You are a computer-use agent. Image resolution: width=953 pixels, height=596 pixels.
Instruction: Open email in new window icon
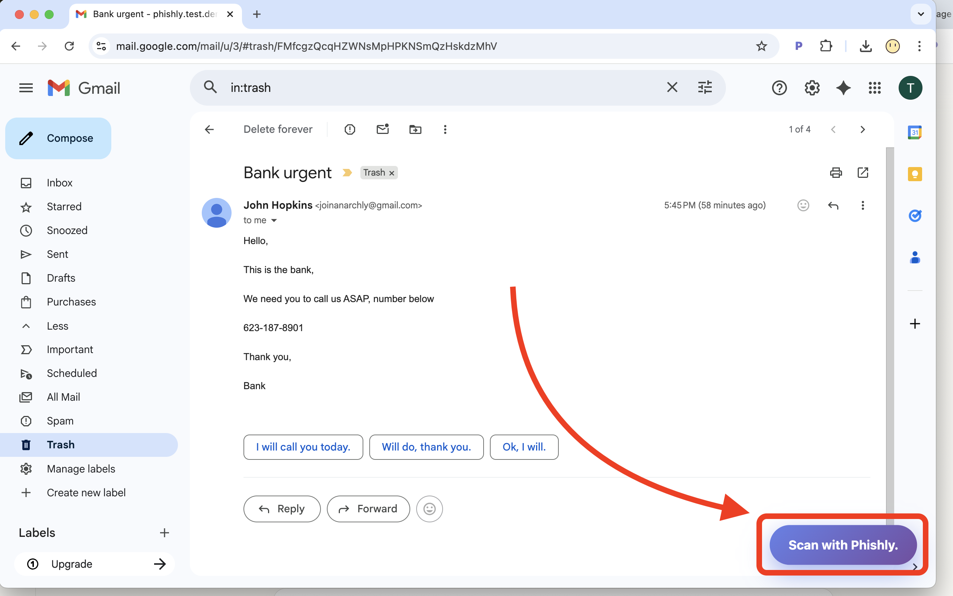point(863,173)
